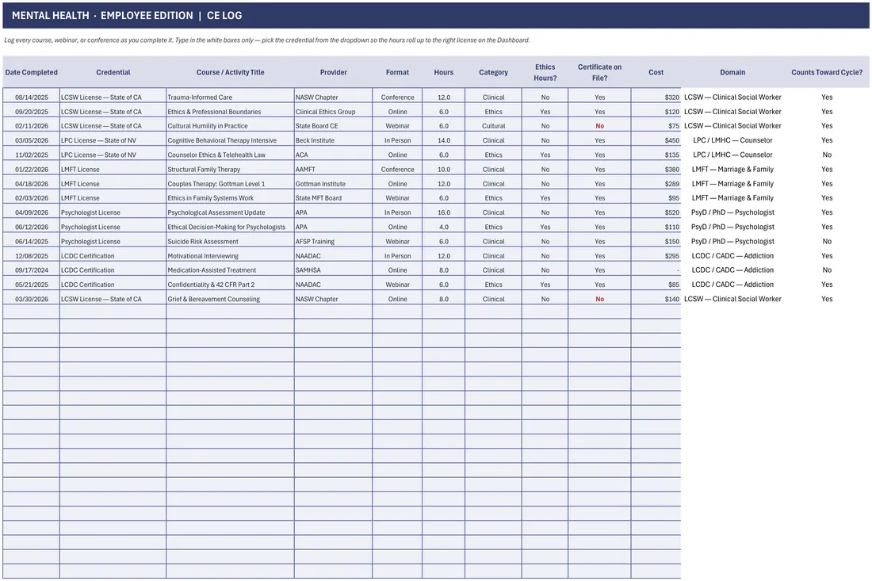Click the Provider column header
Image resolution: width=872 pixels, height=581 pixels.
(333, 72)
